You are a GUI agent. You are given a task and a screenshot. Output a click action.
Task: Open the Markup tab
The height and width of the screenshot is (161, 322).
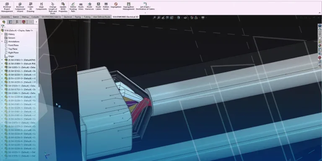point(25,17)
